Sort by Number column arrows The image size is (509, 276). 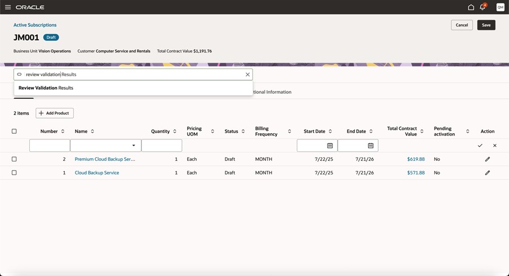click(x=63, y=132)
